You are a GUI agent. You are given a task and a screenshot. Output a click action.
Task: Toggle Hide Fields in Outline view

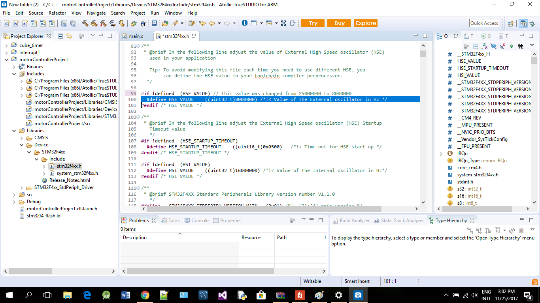point(493,46)
